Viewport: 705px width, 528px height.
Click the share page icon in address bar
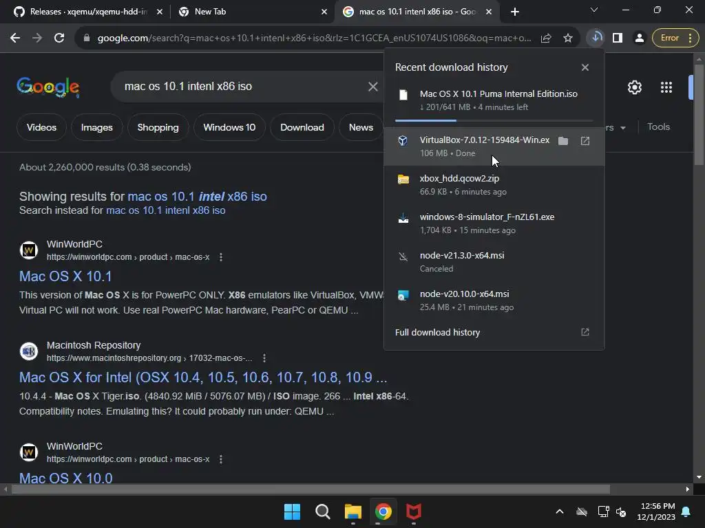coord(546,38)
